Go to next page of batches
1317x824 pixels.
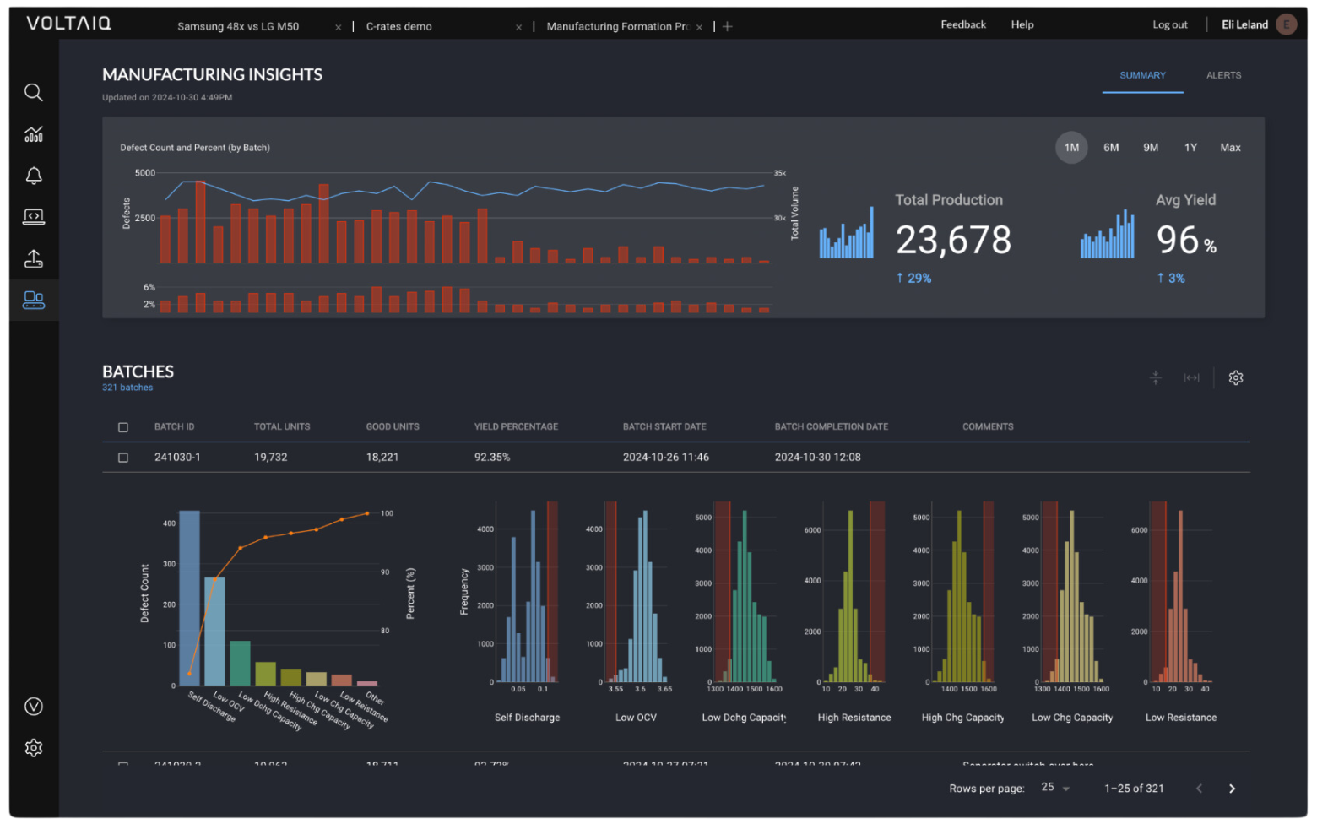(1232, 789)
